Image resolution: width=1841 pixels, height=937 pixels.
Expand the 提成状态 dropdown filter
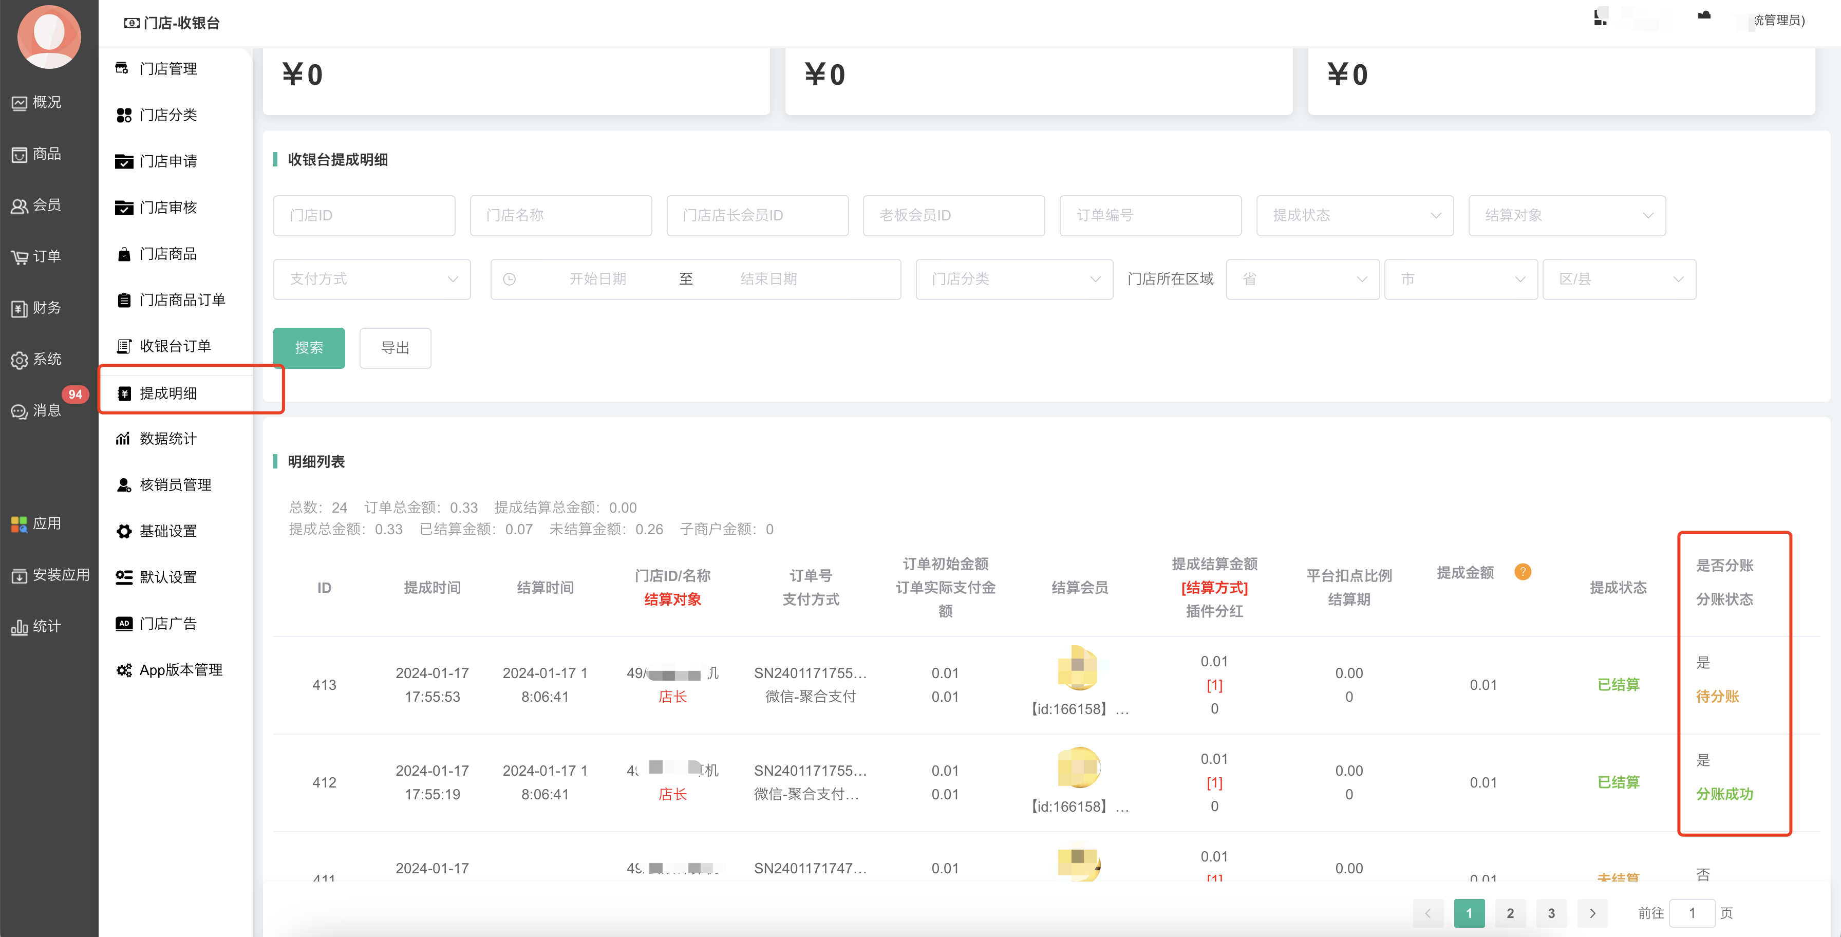click(1355, 215)
